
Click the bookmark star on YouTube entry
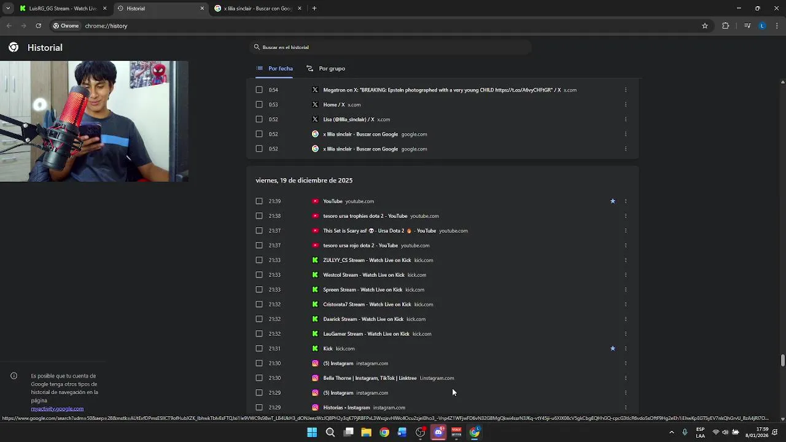(612, 201)
